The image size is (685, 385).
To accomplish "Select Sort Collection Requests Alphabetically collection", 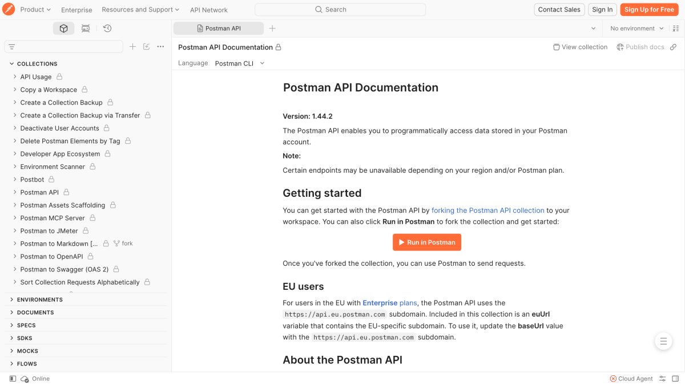I will click(80, 282).
